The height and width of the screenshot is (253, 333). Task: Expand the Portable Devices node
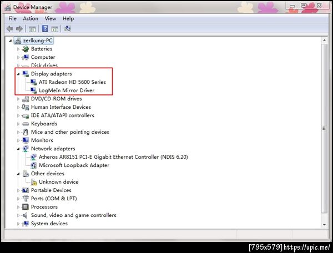(x=18, y=190)
